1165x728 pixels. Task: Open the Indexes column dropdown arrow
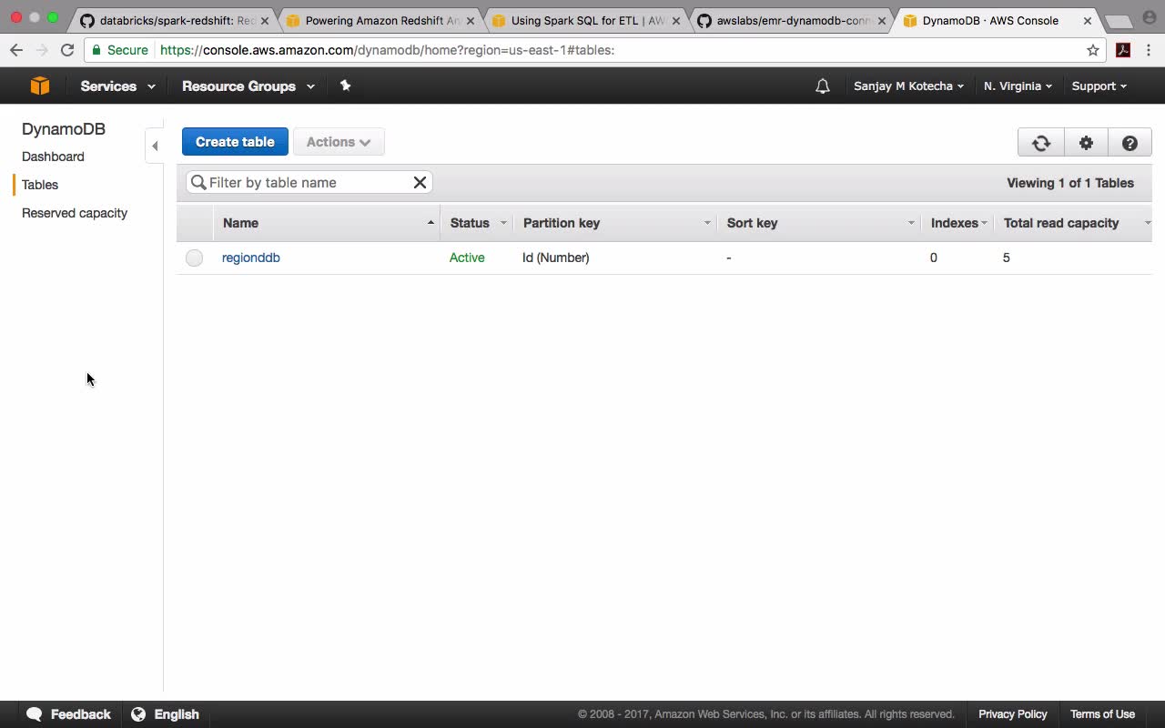[x=984, y=223]
